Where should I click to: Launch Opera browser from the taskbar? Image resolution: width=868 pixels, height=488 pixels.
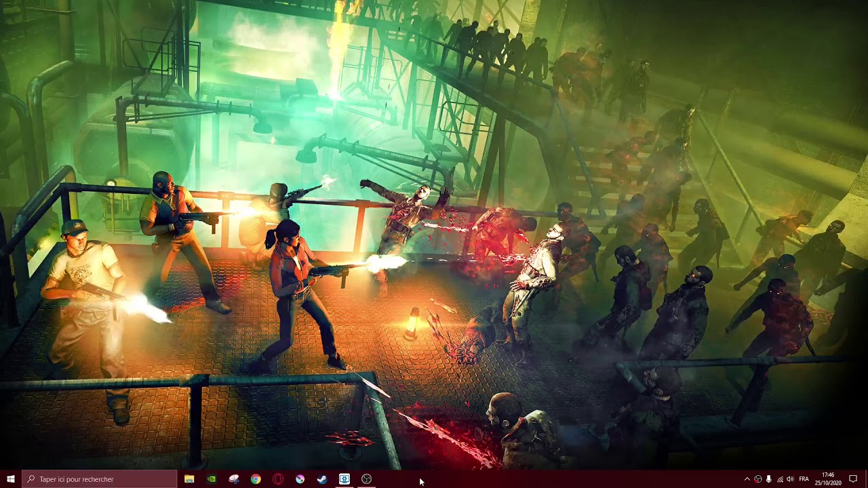[278, 479]
